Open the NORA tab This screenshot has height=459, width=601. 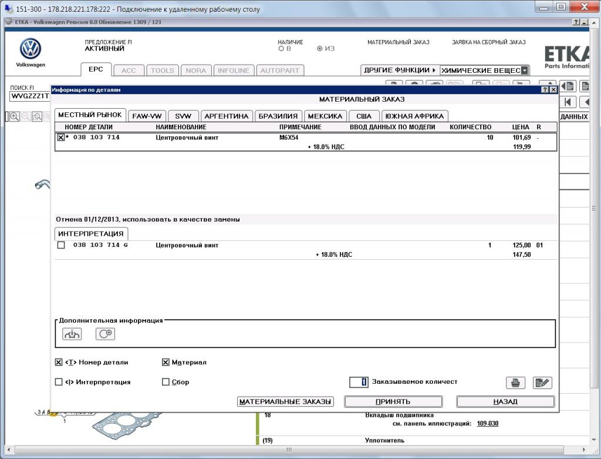click(x=196, y=71)
